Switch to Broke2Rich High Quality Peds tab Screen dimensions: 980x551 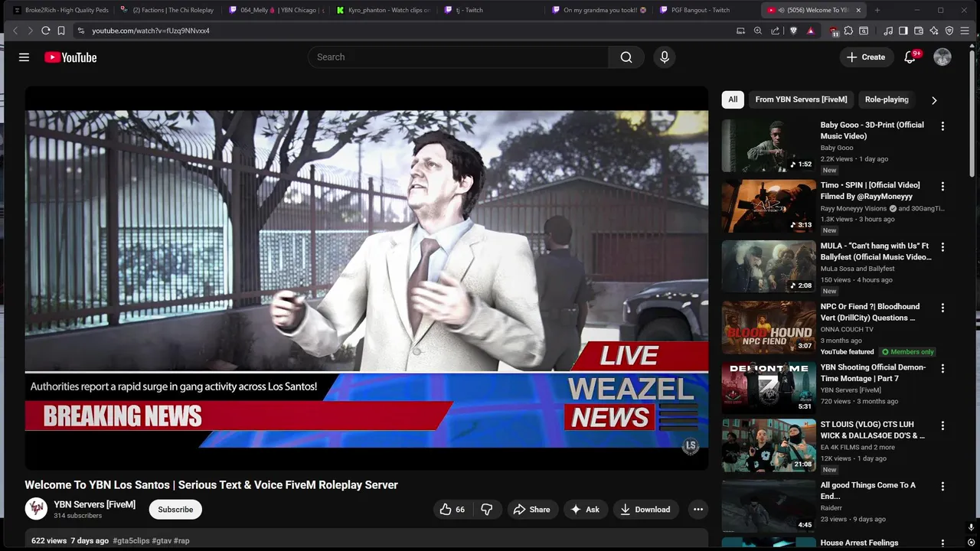61,10
